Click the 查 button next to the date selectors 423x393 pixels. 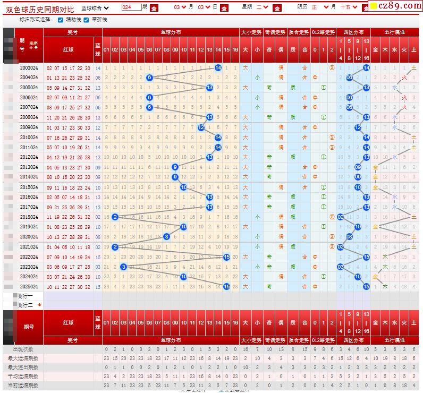click(x=224, y=8)
